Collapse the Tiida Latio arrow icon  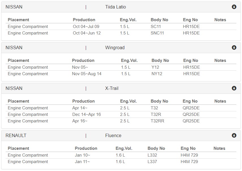[234, 7]
